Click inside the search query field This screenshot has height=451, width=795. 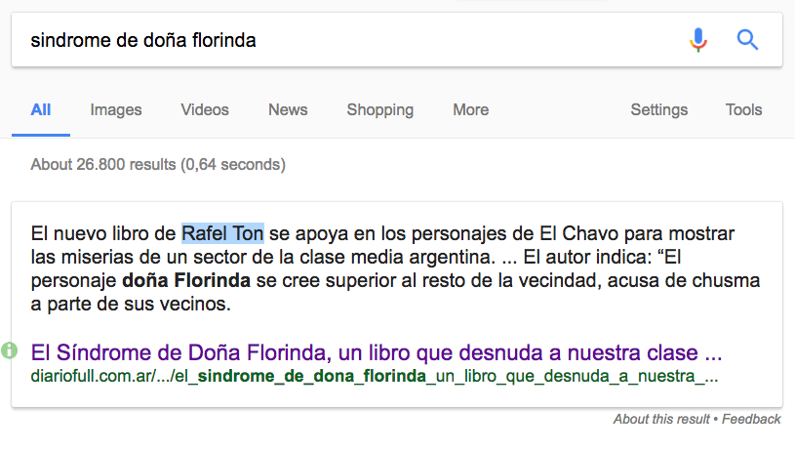[x=341, y=40]
